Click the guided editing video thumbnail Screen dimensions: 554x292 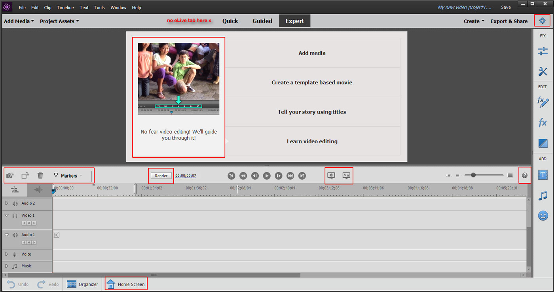click(x=178, y=79)
